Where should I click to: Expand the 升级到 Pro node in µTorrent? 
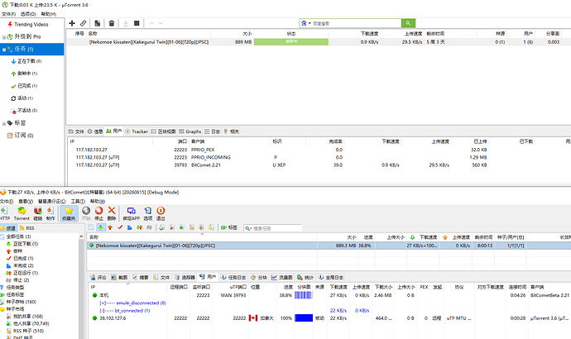click(x=4, y=37)
